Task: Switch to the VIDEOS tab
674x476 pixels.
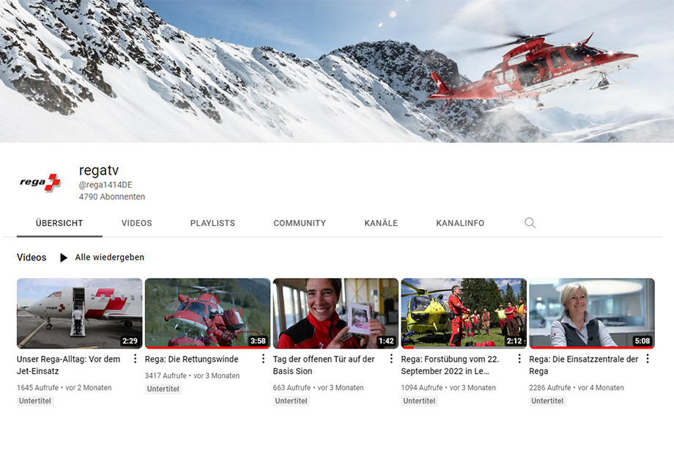Action: (136, 223)
